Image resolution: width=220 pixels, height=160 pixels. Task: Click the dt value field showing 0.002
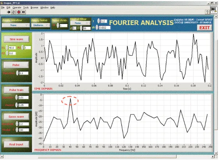[x=104, y=28]
